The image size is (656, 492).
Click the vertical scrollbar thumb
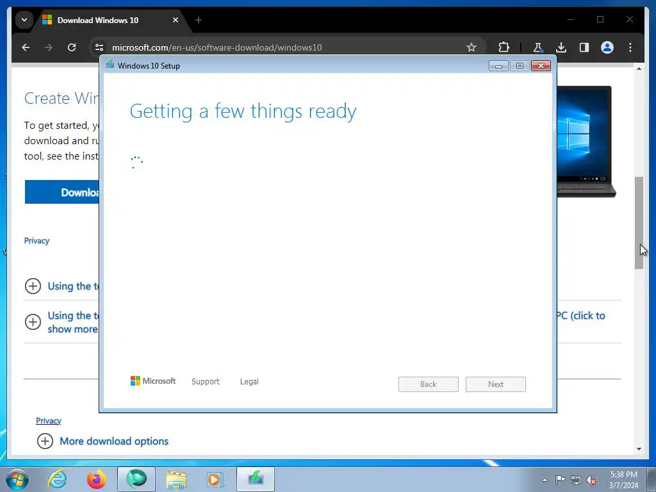[x=639, y=222]
